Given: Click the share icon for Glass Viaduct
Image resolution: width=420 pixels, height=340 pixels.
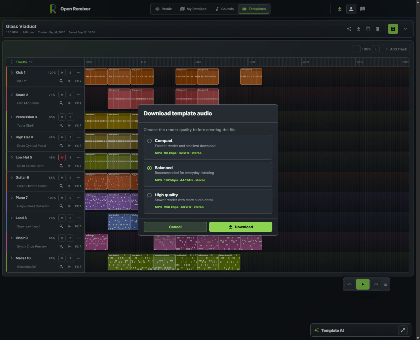Looking at the screenshot, I should pyautogui.click(x=349, y=29).
